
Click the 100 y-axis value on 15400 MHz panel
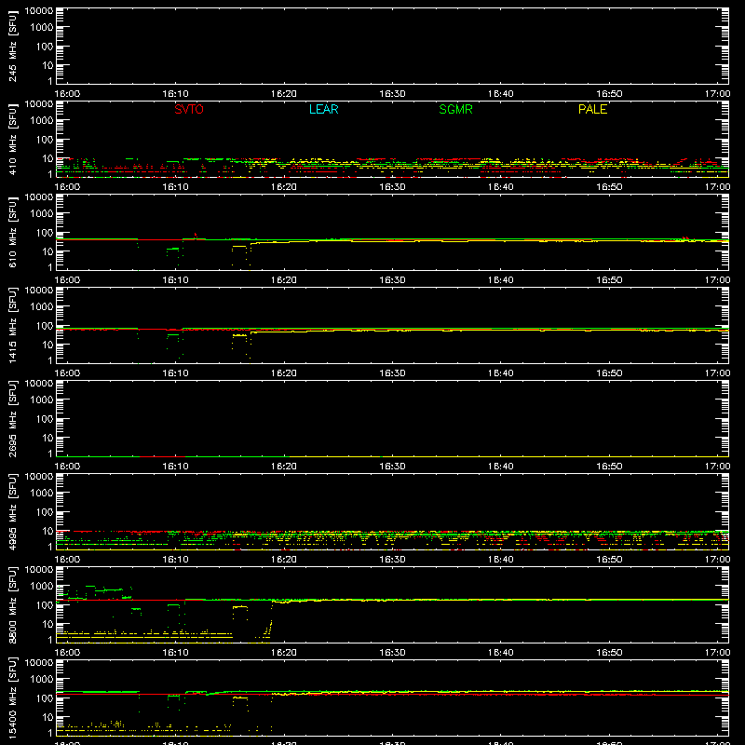pyautogui.click(x=45, y=698)
